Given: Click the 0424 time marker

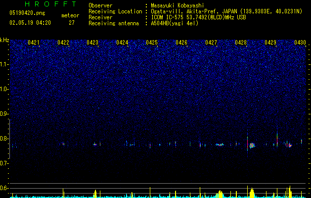Looking at the screenshot, I should click(x=122, y=43).
